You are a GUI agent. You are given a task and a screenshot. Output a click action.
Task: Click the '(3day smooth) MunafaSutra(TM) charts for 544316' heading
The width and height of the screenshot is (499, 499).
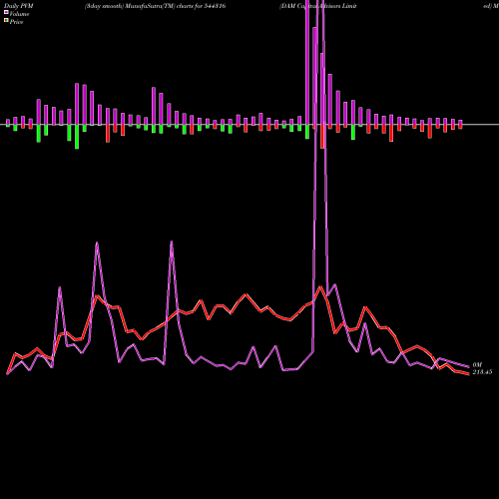(x=155, y=6)
